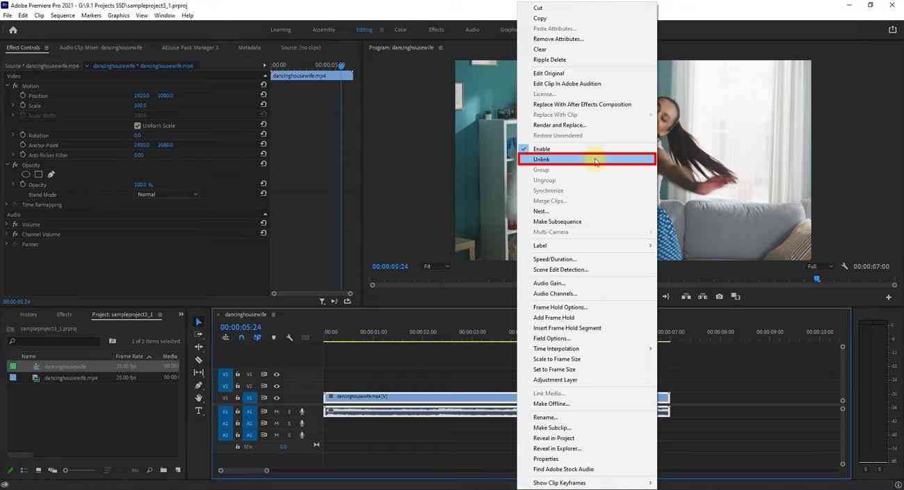Open the Program monitor button editor plus
The width and height of the screenshot is (904, 490).
(889, 297)
